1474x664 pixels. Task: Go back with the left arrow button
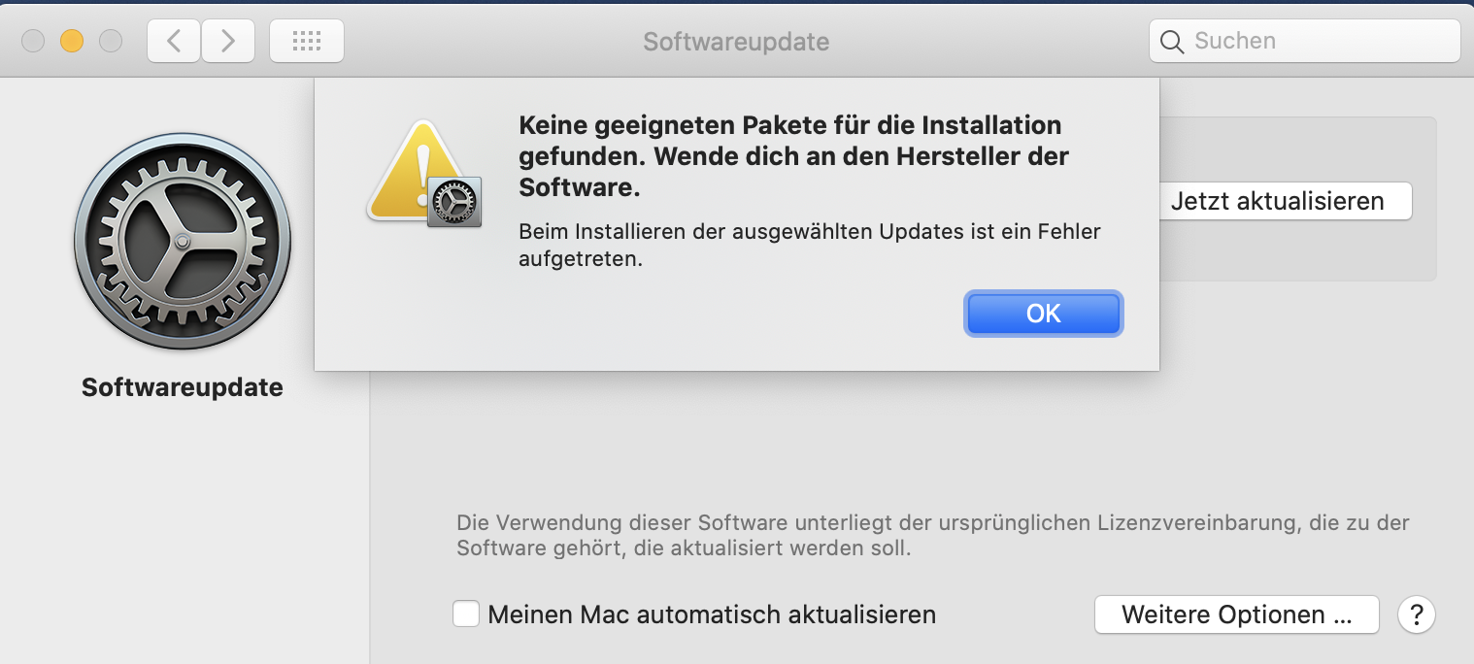pyautogui.click(x=175, y=41)
